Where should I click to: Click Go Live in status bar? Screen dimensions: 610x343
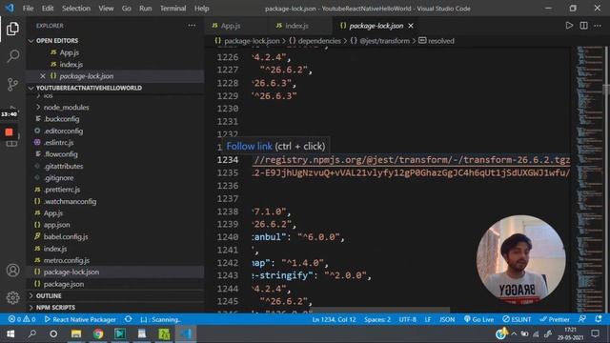pyautogui.click(x=478, y=319)
